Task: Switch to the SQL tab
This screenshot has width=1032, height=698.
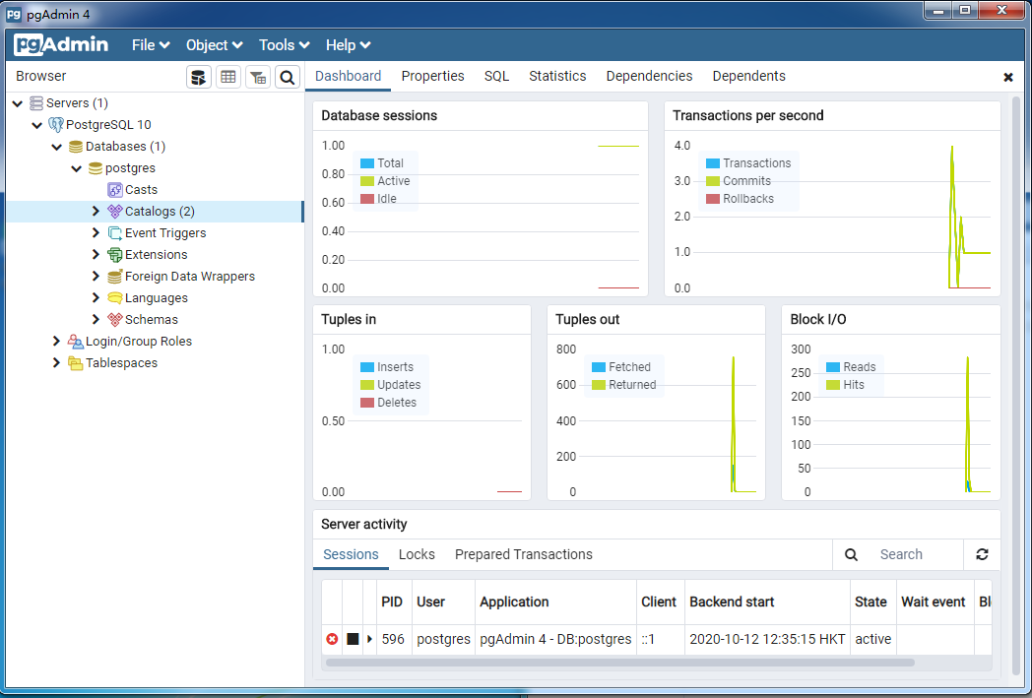Action: coord(496,77)
